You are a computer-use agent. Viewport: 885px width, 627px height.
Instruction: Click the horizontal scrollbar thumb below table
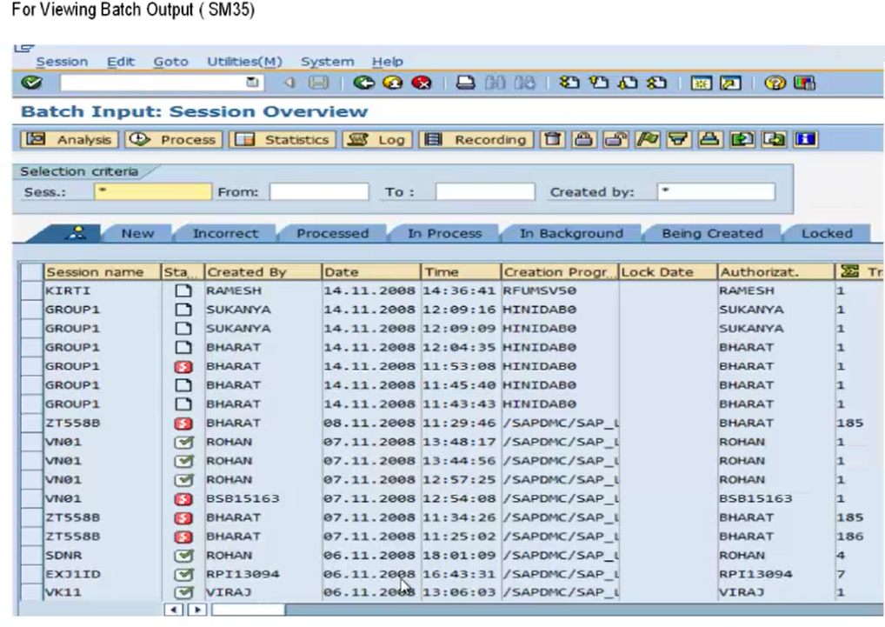248,610
